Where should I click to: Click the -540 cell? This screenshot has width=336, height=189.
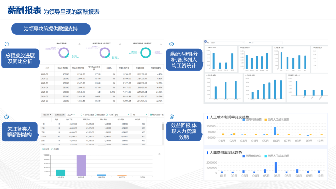tap(99, 92)
